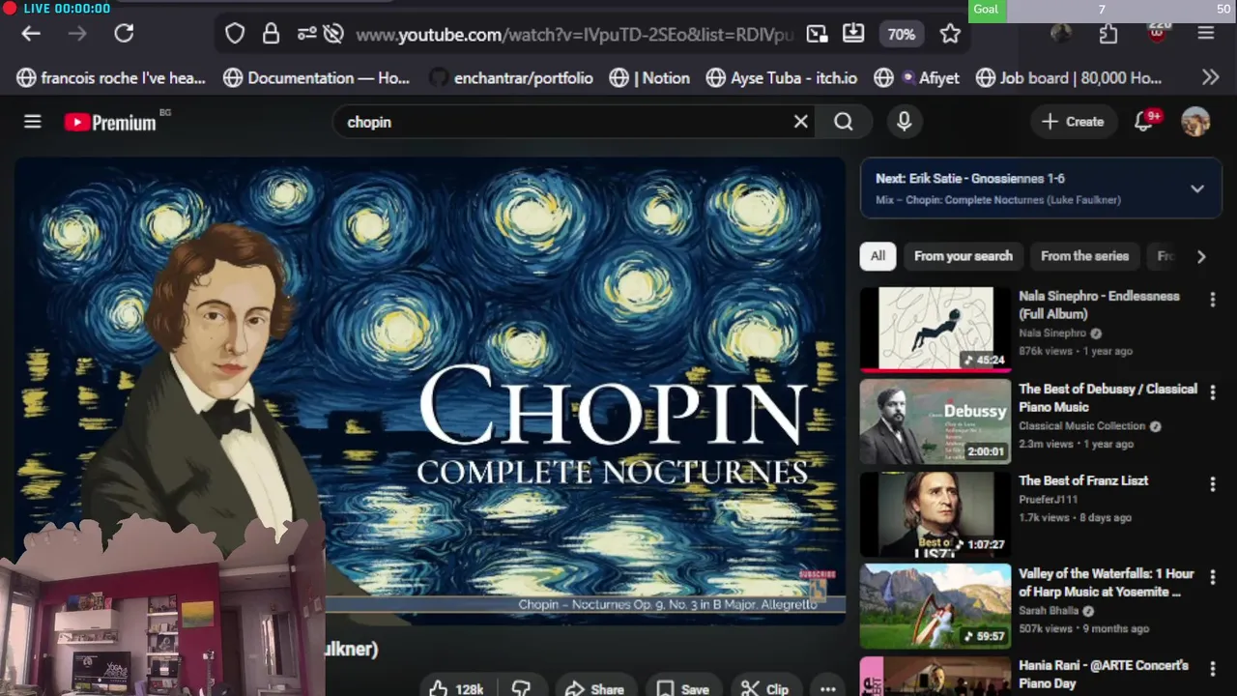Open the site permissions icon in address bar
The width and height of the screenshot is (1237, 696).
[x=306, y=34]
